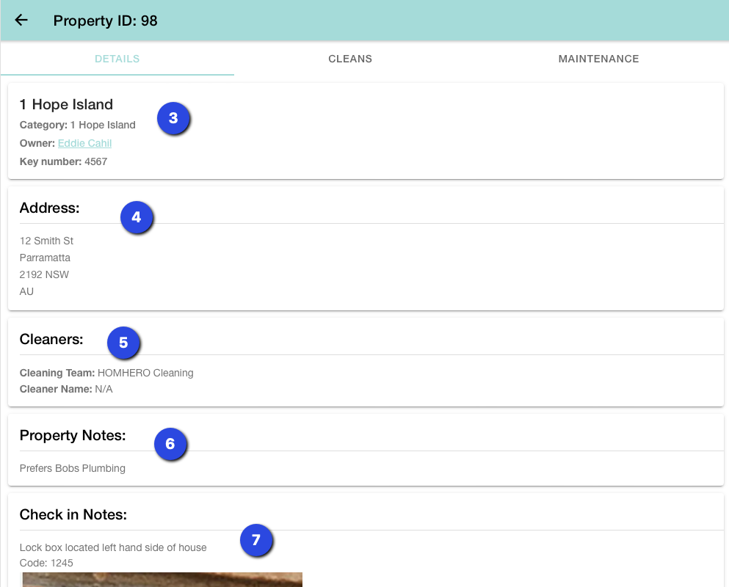The width and height of the screenshot is (729, 587).
Task: Click the 1 Hope Island heading
Action: click(x=66, y=104)
